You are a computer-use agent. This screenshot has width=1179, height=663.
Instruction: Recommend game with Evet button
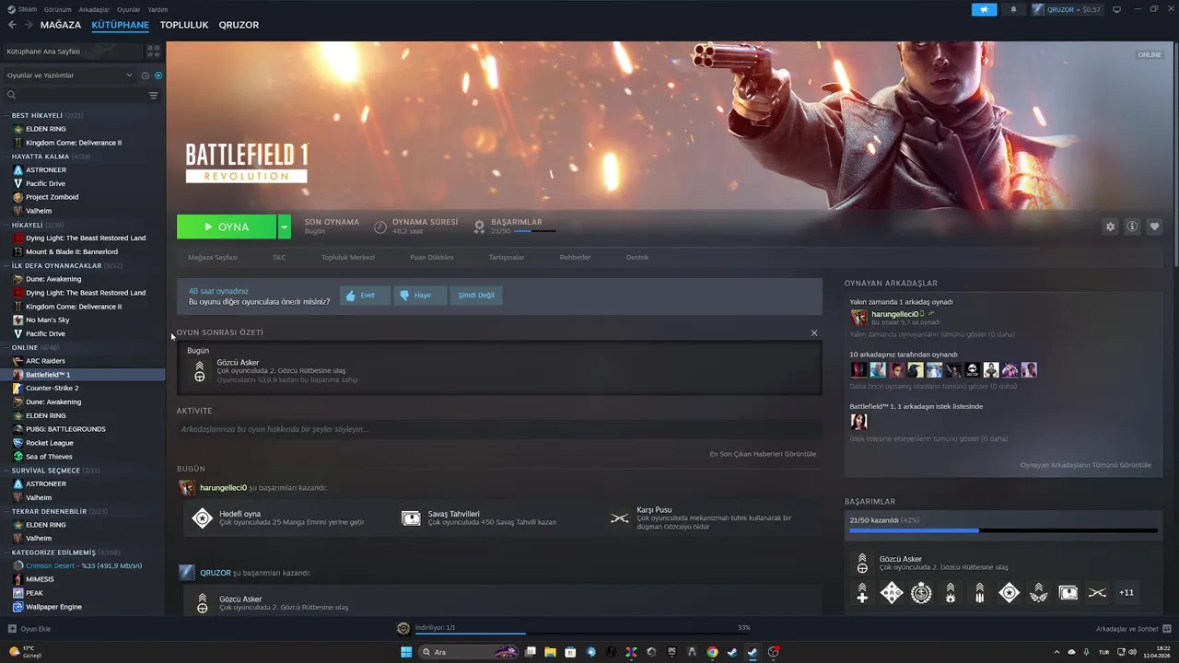(365, 296)
